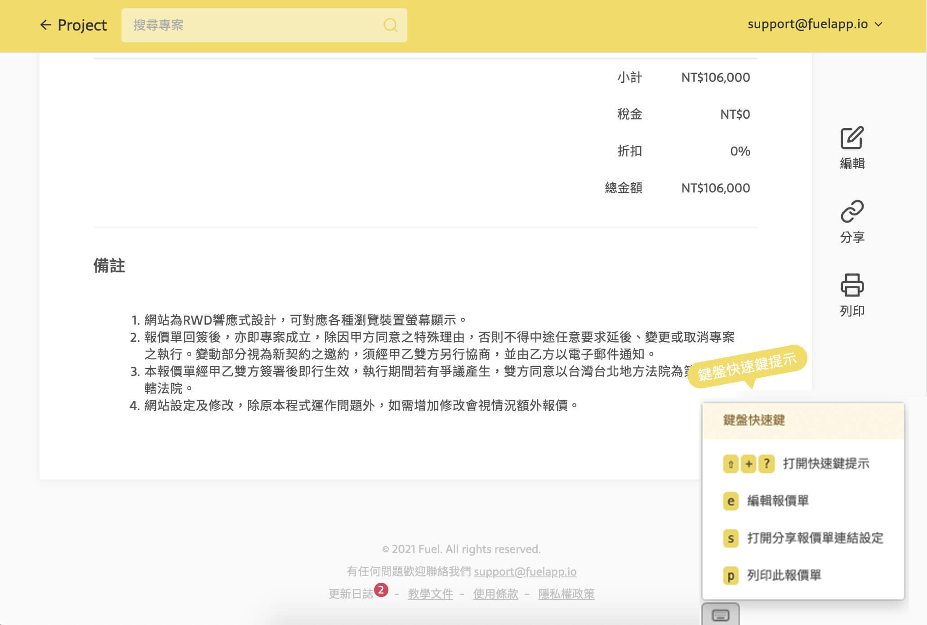Click the chevron next to account email
This screenshot has width=927, height=625.
878,24
